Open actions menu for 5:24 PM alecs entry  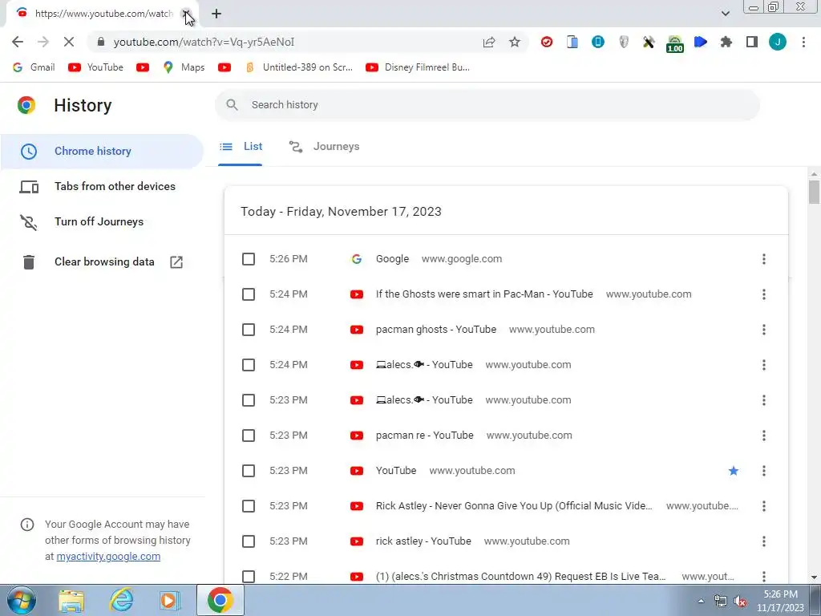coord(764,365)
